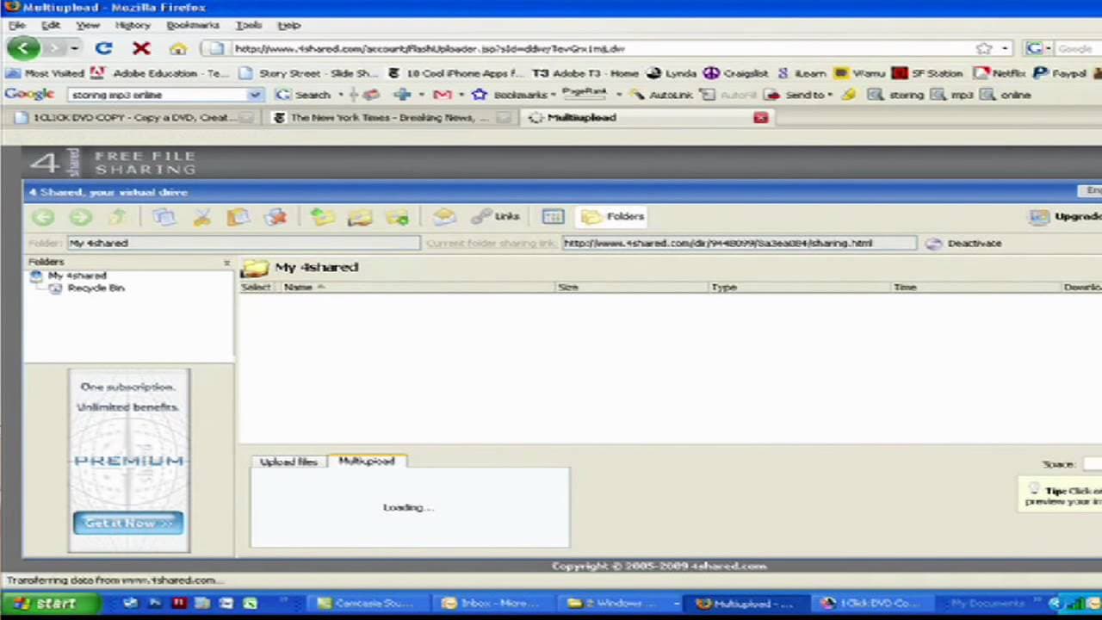Click AutoLink button in Google toolbar
The height and width of the screenshot is (620, 1102).
(x=662, y=95)
